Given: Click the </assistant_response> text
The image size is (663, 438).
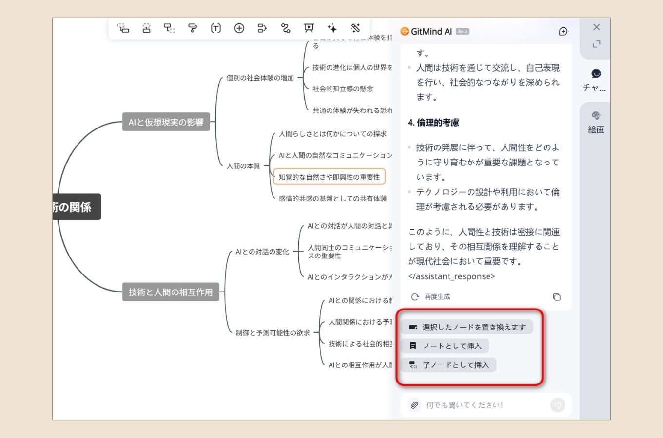Looking at the screenshot, I should coord(451,276).
